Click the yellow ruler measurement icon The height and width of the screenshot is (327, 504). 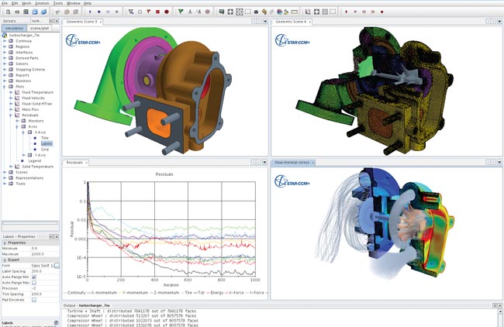294,12
